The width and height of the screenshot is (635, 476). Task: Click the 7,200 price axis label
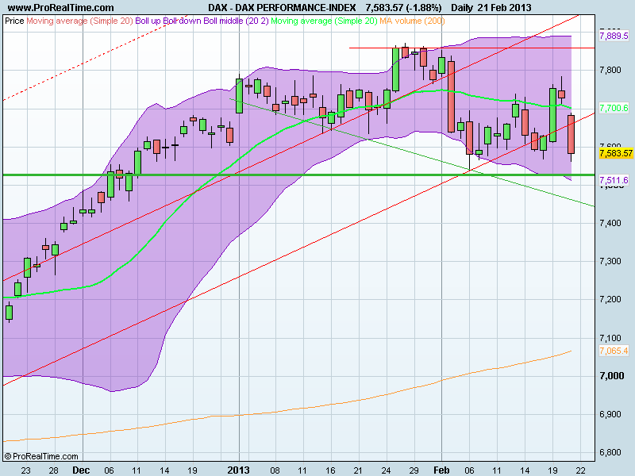click(610, 300)
